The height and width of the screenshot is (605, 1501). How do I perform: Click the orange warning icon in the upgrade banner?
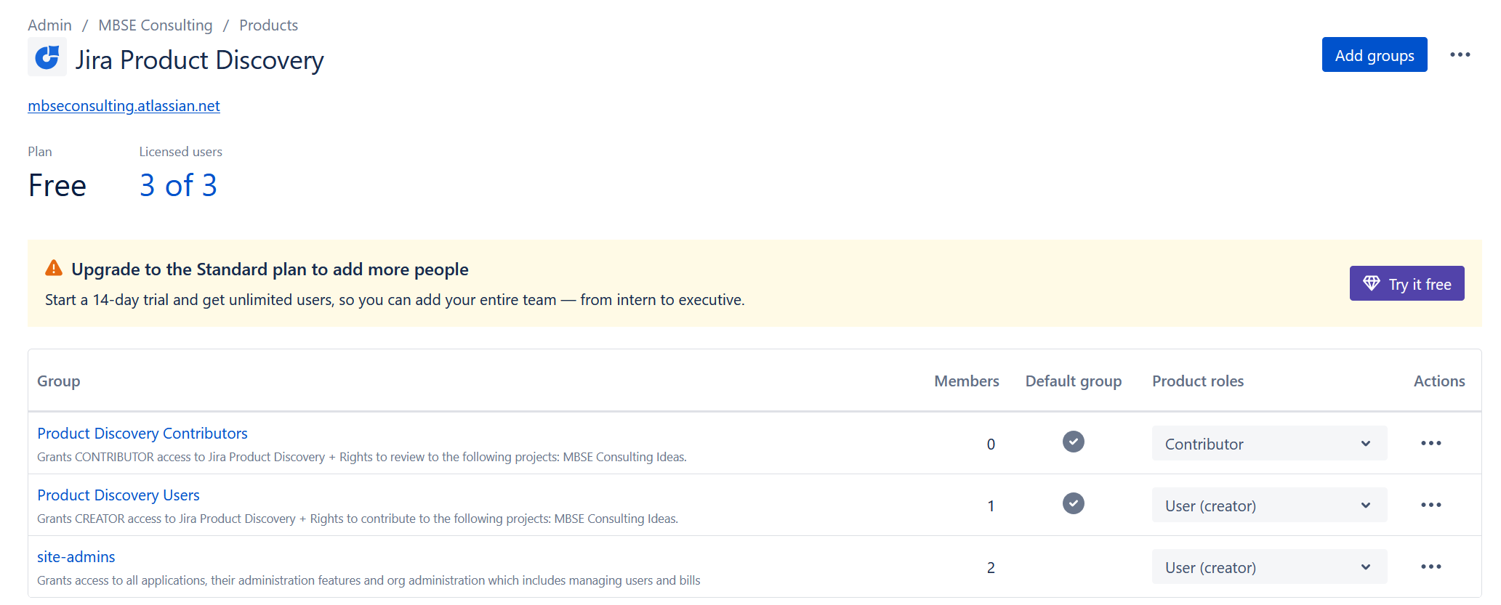click(54, 268)
